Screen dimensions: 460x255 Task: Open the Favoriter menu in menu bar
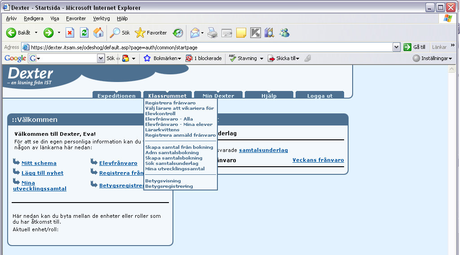[76, 18]
